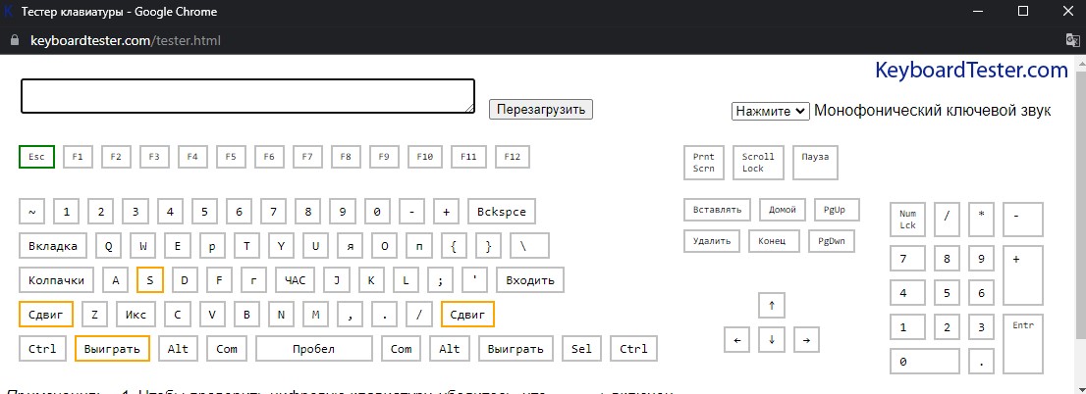Click inside the keyboard test text area
1086x394 pixels.
click(x=248, y=95)
